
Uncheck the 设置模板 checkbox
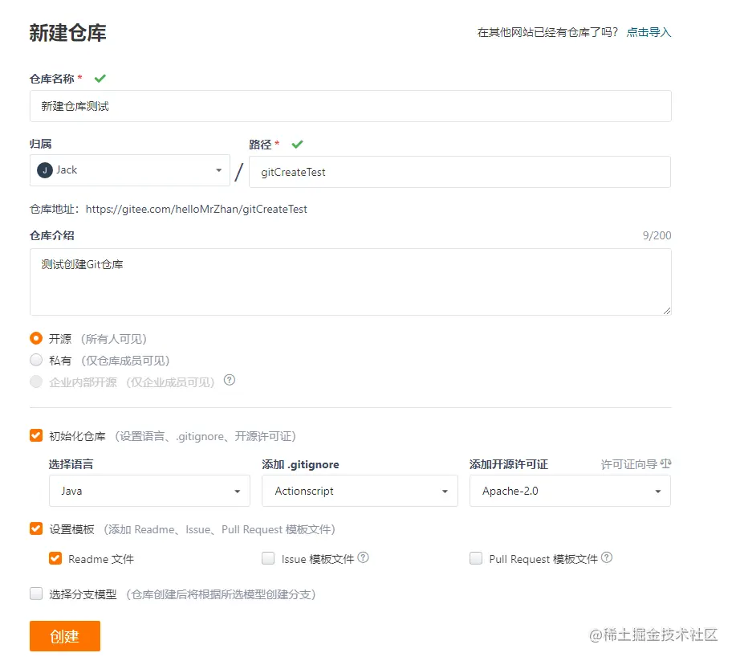pos(36,528)
